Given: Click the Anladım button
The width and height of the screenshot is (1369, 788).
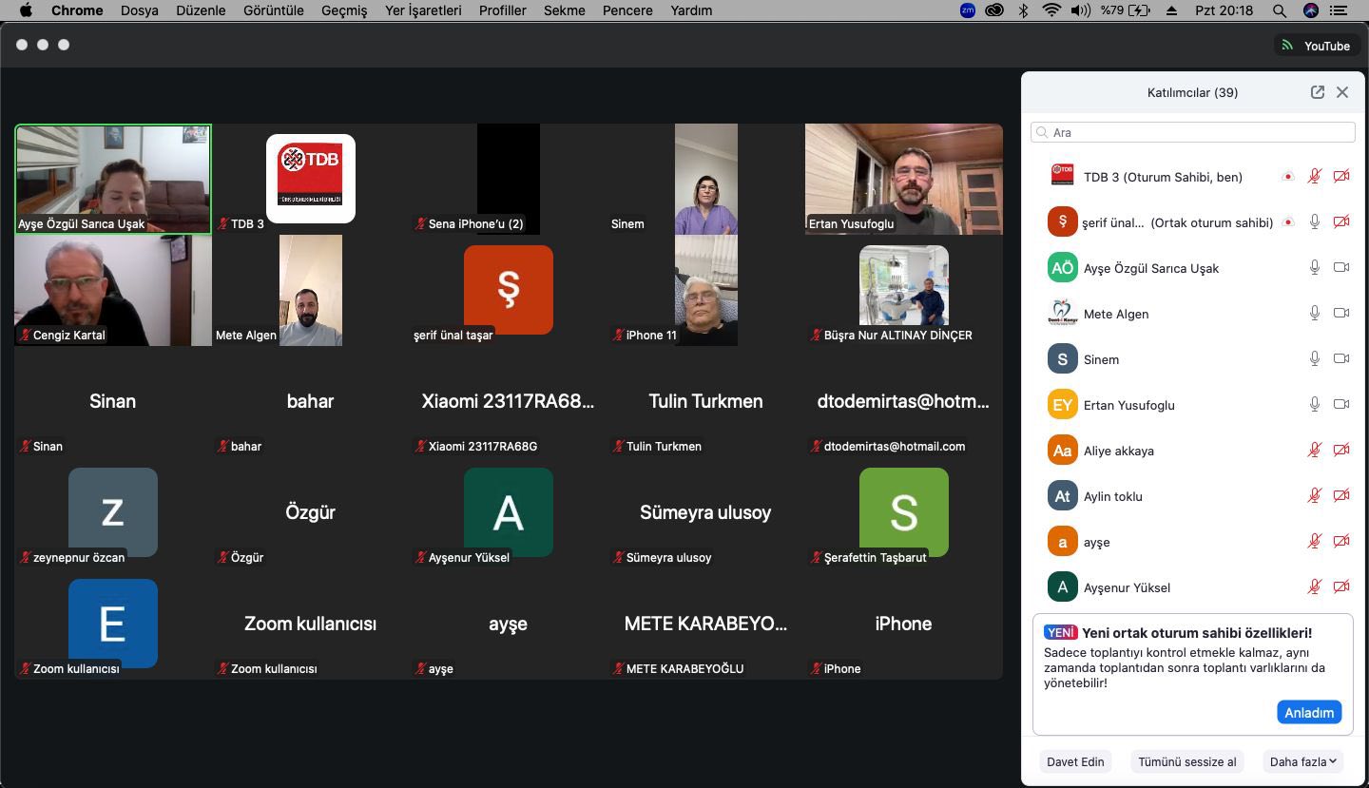Looking at the screenshot, I should 1309,713.
